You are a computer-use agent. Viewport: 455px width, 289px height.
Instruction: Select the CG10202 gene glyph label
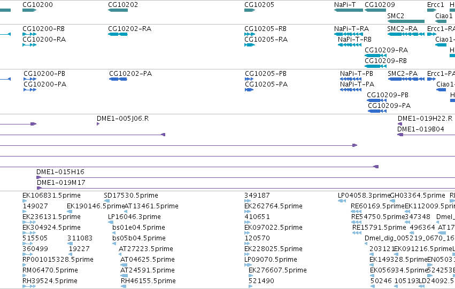coord(123,5)
